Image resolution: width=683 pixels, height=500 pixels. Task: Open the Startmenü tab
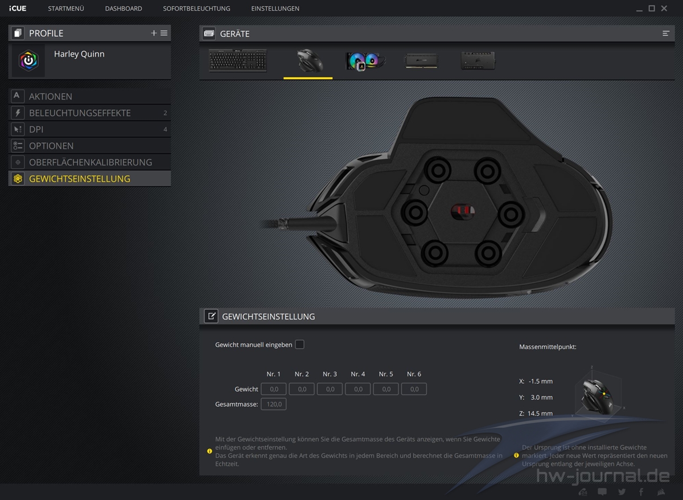click(x=66, y=9)
